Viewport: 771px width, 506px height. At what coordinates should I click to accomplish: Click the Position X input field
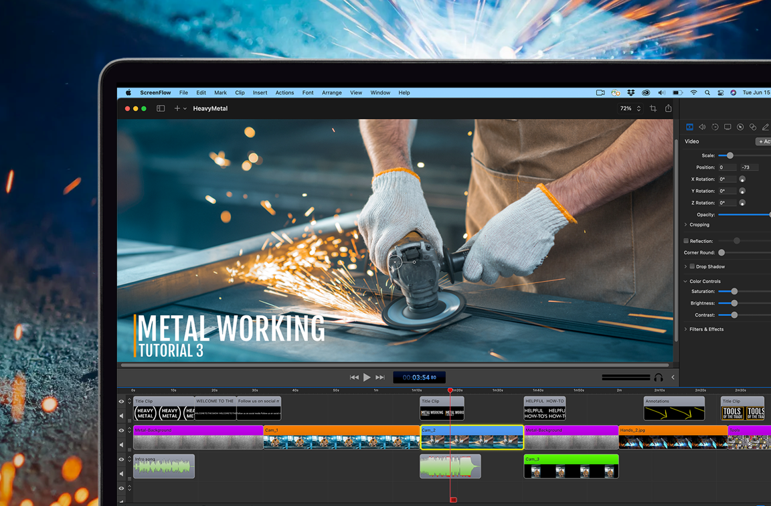pyautogui.click(x=727, y=167)
